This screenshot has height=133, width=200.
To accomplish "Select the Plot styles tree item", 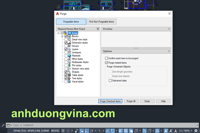I will coord(76,65).
